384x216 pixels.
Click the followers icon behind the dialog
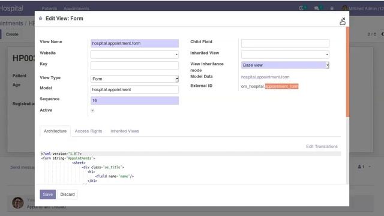(361, 167)
